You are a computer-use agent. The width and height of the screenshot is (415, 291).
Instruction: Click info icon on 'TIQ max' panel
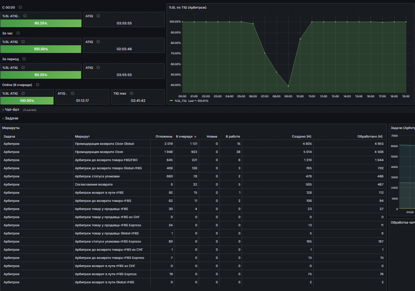[x=132, y=93]
